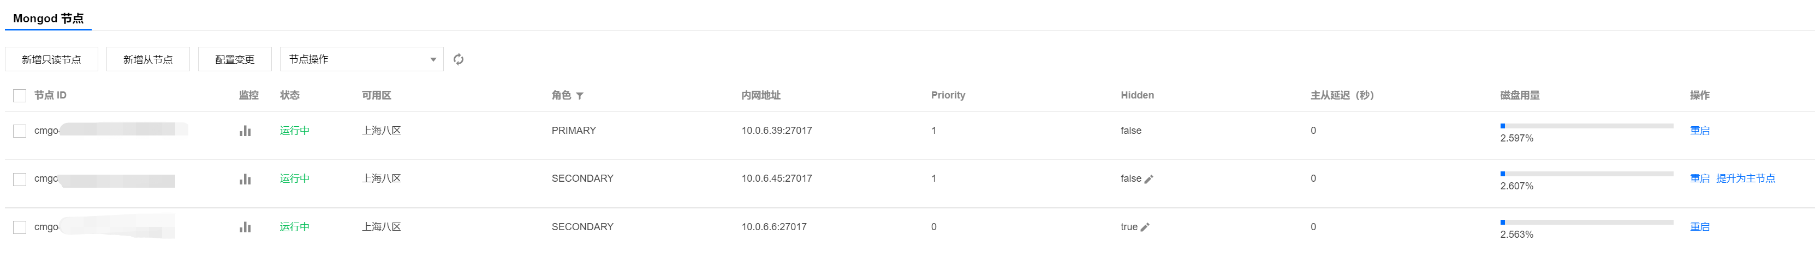Switch to the Mongod 节点 tab
This screenshot has width=1815, height=253.
[x=48, y=18]
